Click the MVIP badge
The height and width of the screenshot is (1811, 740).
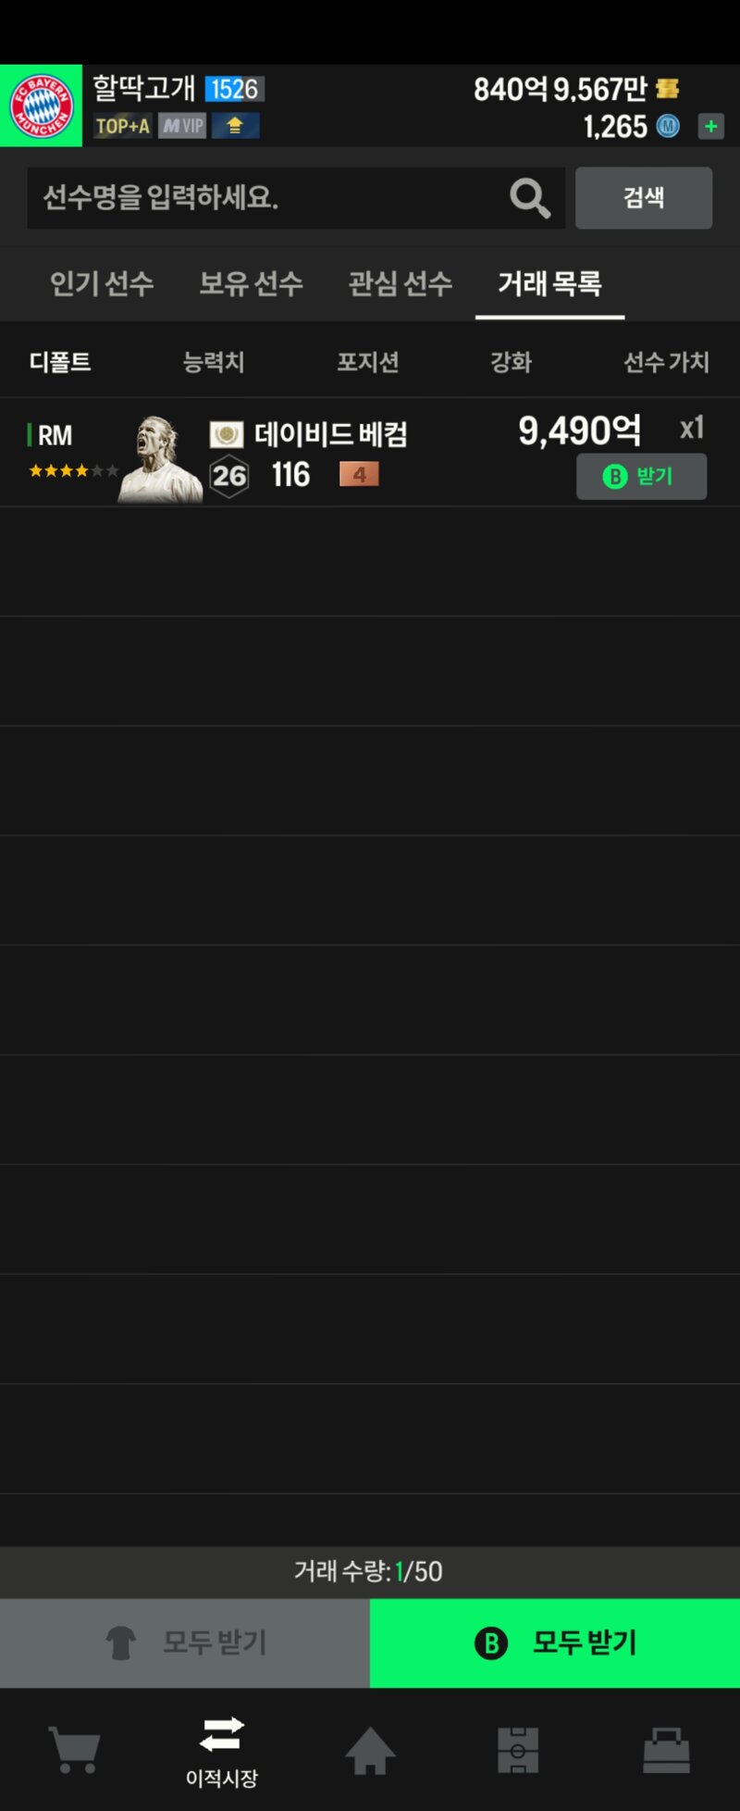182,126
